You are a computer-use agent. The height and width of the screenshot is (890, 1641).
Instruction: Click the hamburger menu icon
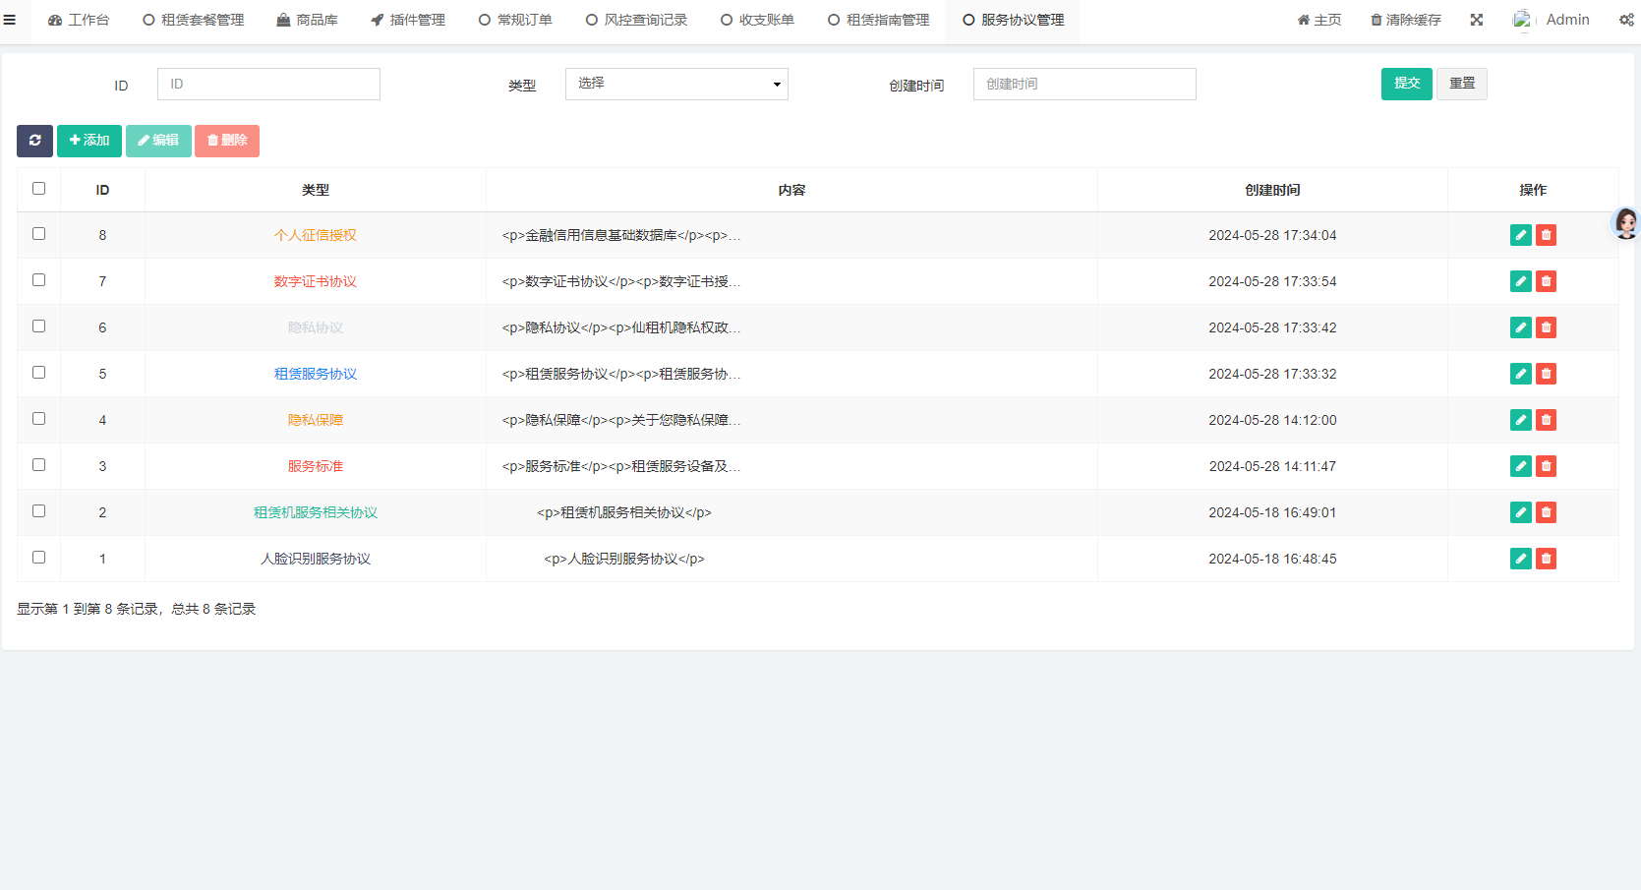point(10,20)
